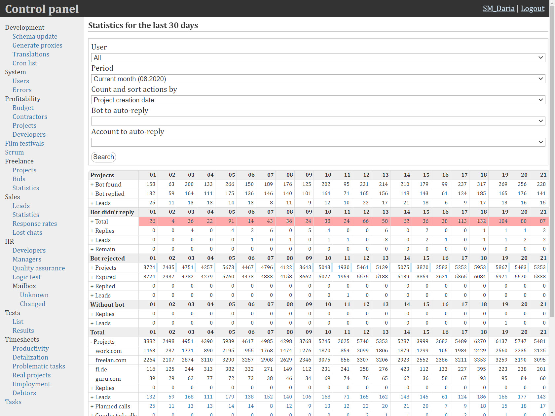The height and width of the screenshot is (416, 555).
Task: Open Quality assurance under HR
Action: pyautogui.click(x=39, y=268)
